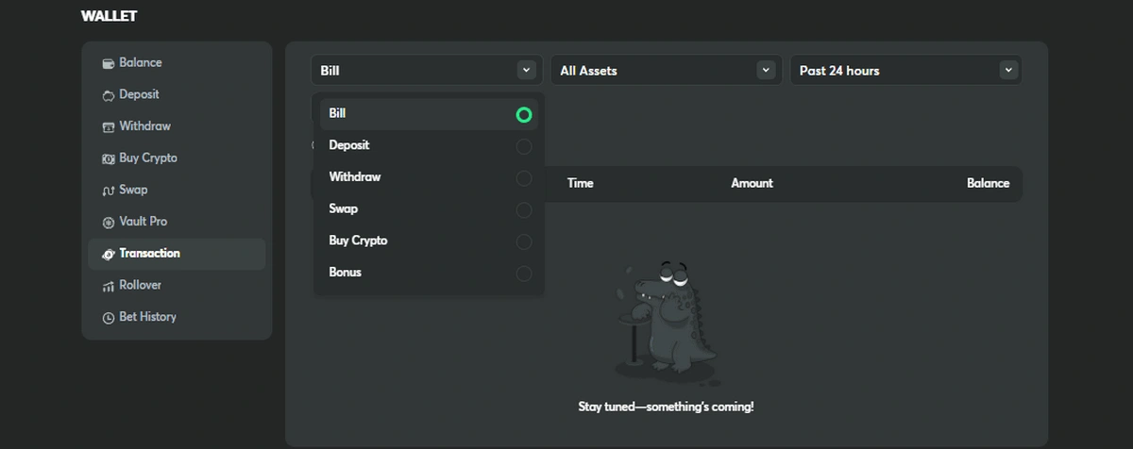This screenshot has height=449, width=1133.
Task: Choose Swap option label in list
Action: (x=344, y=208)
